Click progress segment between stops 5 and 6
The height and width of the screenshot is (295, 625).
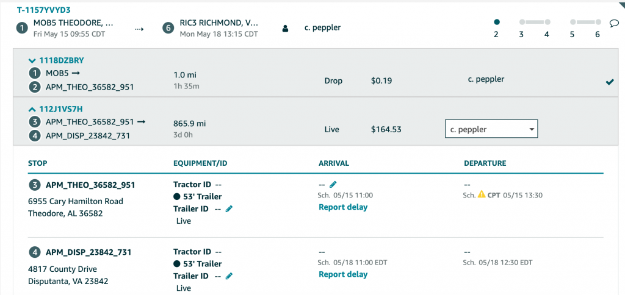[585, 22]
